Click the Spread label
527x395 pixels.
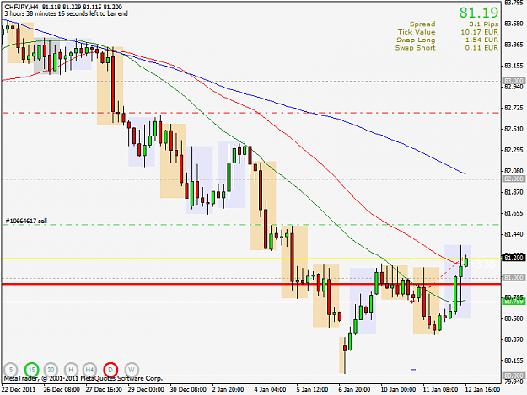point(422,24)
